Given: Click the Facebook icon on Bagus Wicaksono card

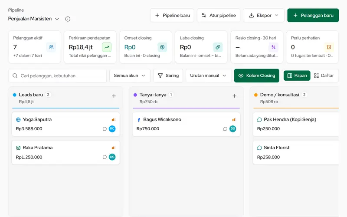Looking at the screenshot, I should (139, 120).
